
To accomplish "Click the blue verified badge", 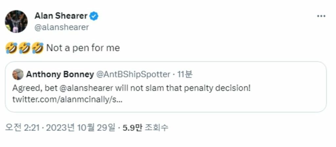I will point(94,16).
